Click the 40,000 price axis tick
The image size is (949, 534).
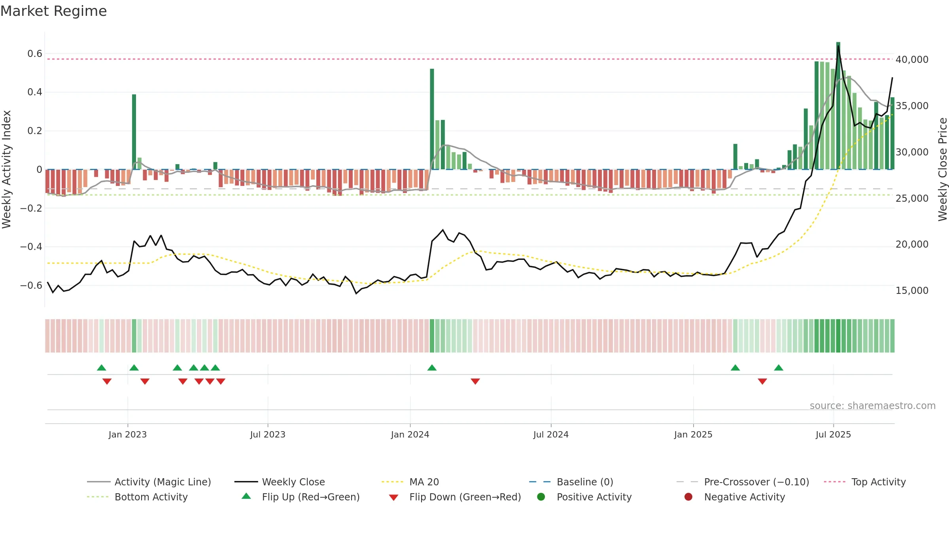click(912, 60)
